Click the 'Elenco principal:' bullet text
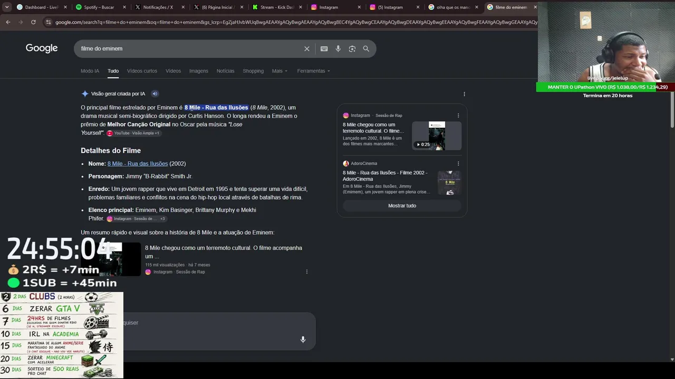The width and height of the screenshot is (675, 379). point(111,210)
